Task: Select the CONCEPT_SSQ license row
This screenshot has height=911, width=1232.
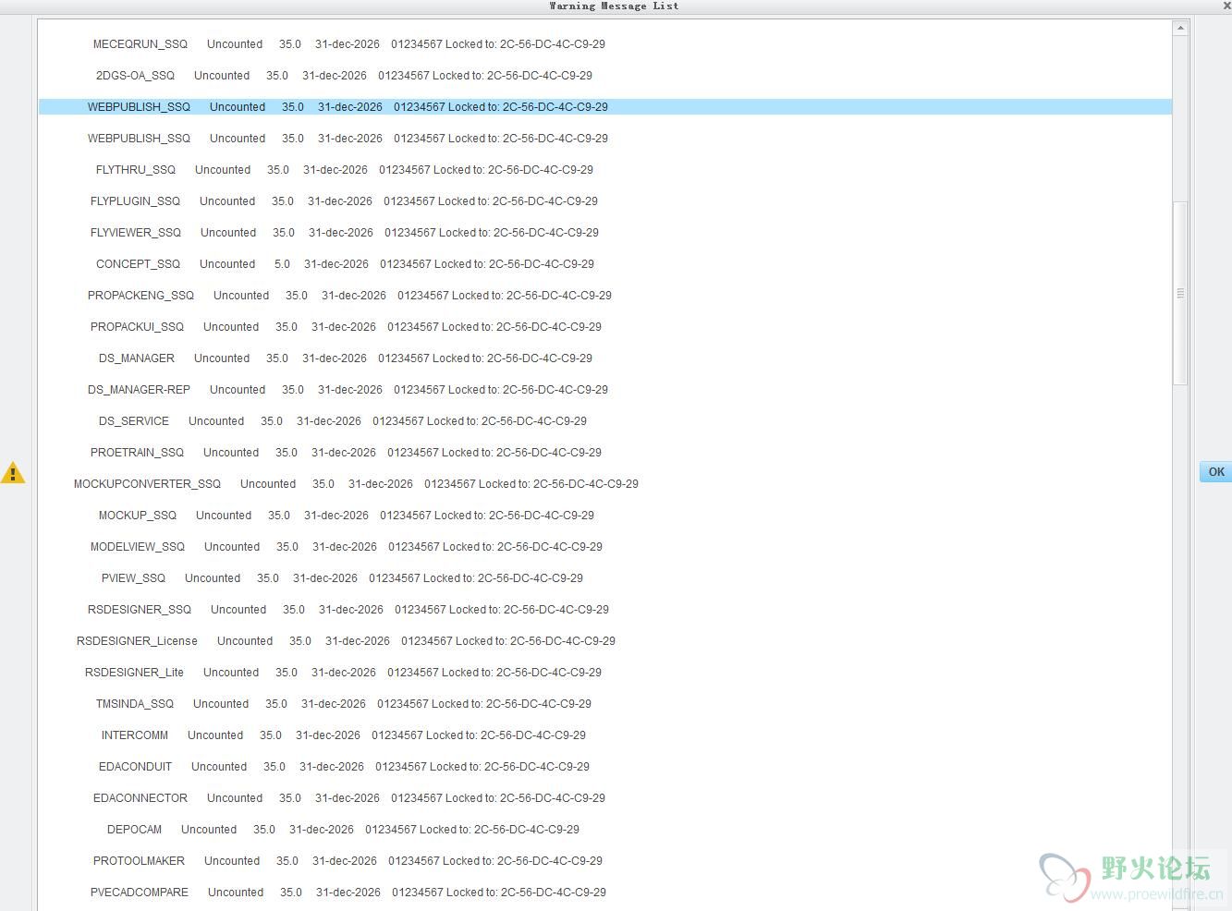Action: [605, 264]
